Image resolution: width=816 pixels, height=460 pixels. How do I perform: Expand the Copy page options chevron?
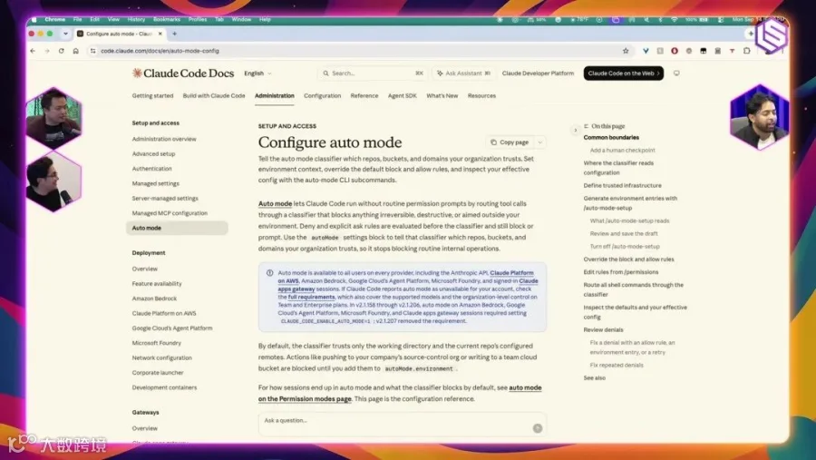tap(539, 142)
